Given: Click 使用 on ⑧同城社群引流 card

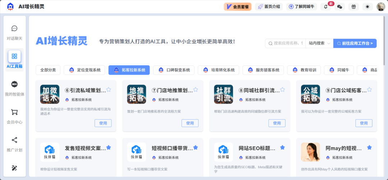Looking at the screenshot, I should (277, 123).
